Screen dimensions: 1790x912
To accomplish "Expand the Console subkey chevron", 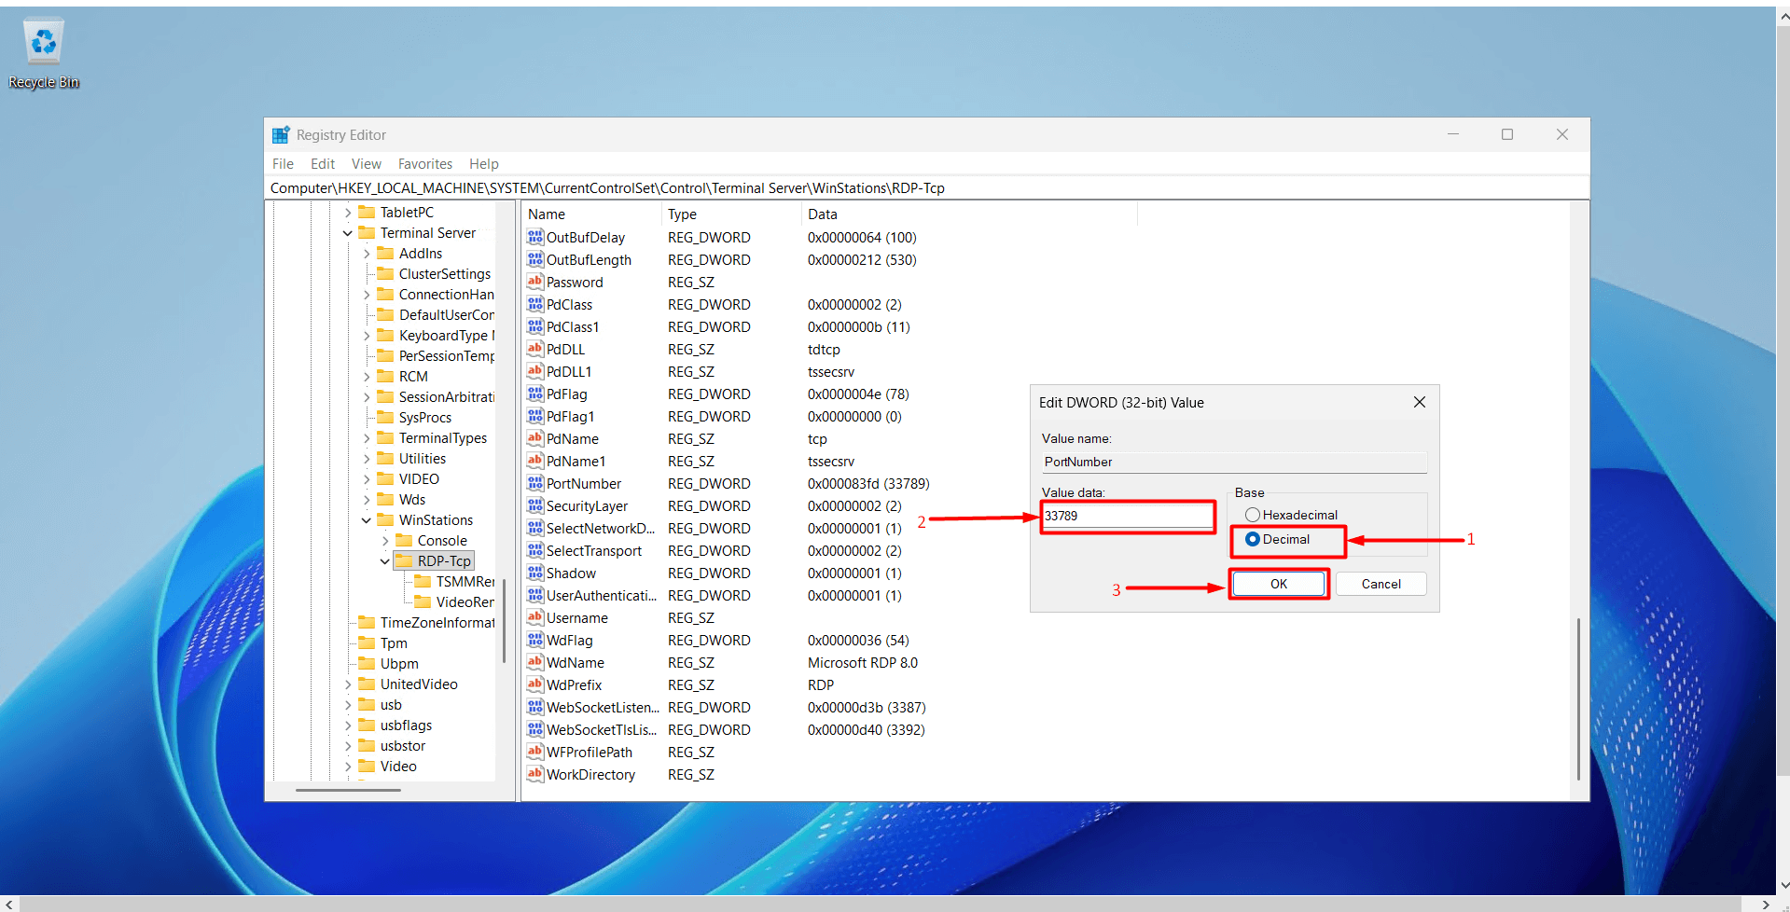I will pyautogui.click(x=385, y=541).
